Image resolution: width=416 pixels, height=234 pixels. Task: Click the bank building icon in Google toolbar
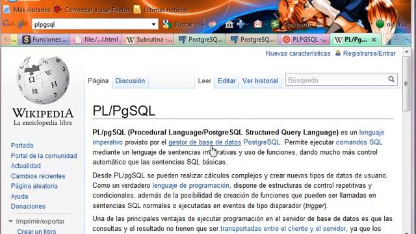coord(229,25)
